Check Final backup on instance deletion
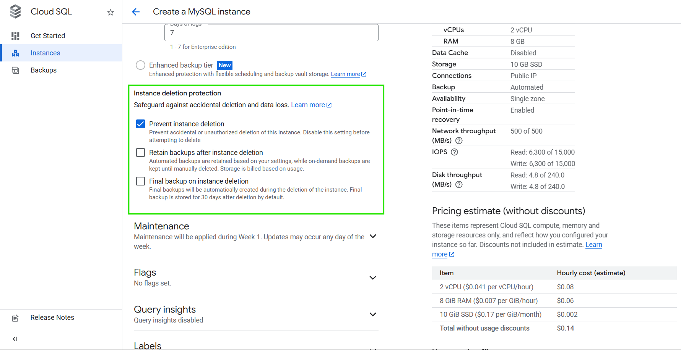This screenshot has width=681, height=350. tap(141, 181)
